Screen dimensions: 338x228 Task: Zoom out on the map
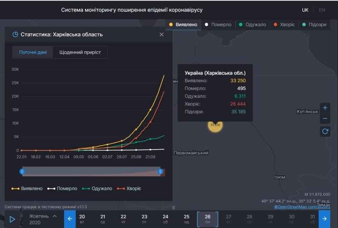325,117
